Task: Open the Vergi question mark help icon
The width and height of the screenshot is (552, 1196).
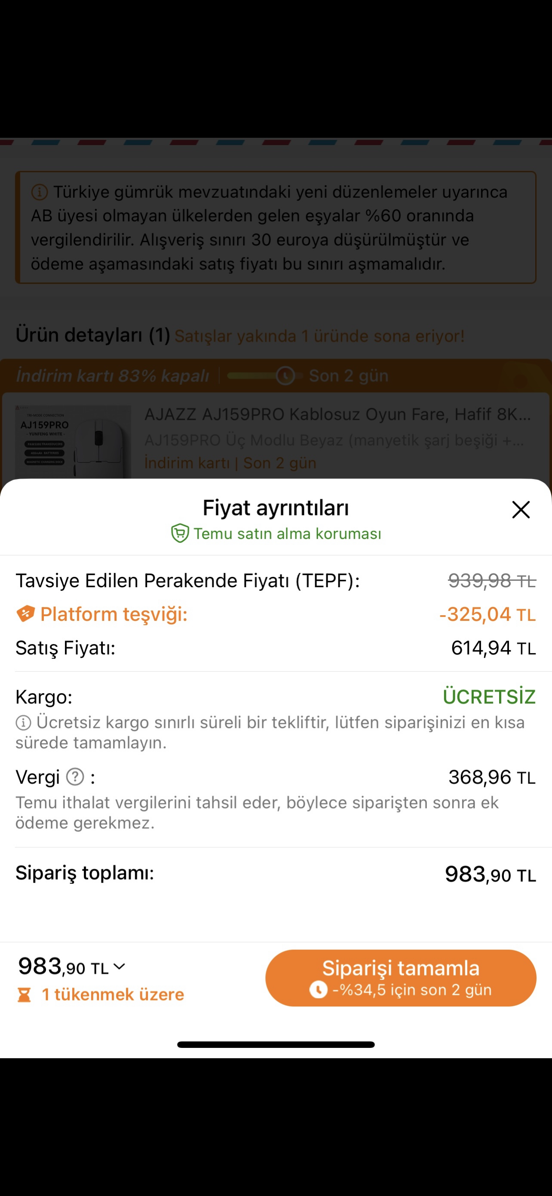Action: point(75,776)
